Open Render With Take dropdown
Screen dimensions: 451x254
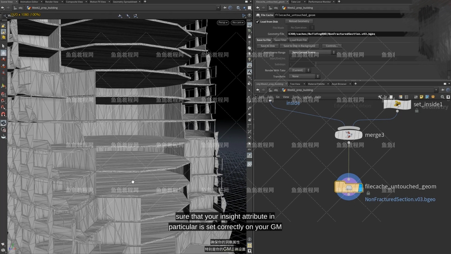pyautogui.click(x=300, y=70)
